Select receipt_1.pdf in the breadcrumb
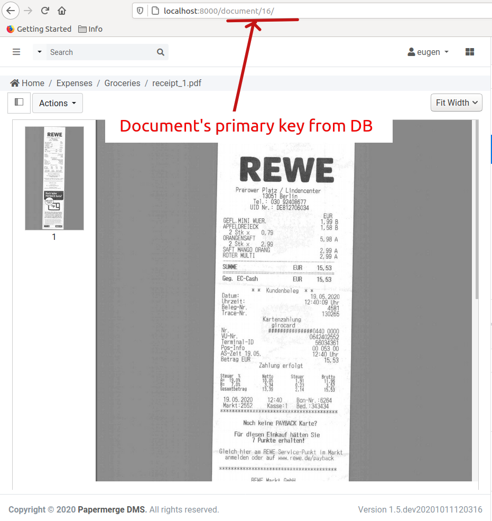The image size is (492, 521). coord(177,83)
